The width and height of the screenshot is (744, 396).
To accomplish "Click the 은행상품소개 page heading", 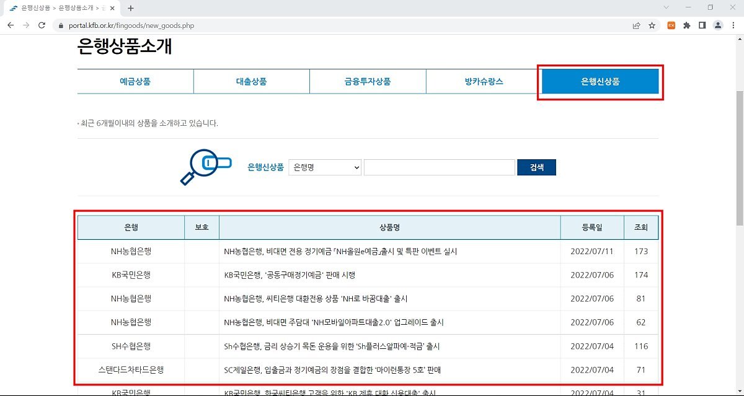I will click(x=125, y=47).
